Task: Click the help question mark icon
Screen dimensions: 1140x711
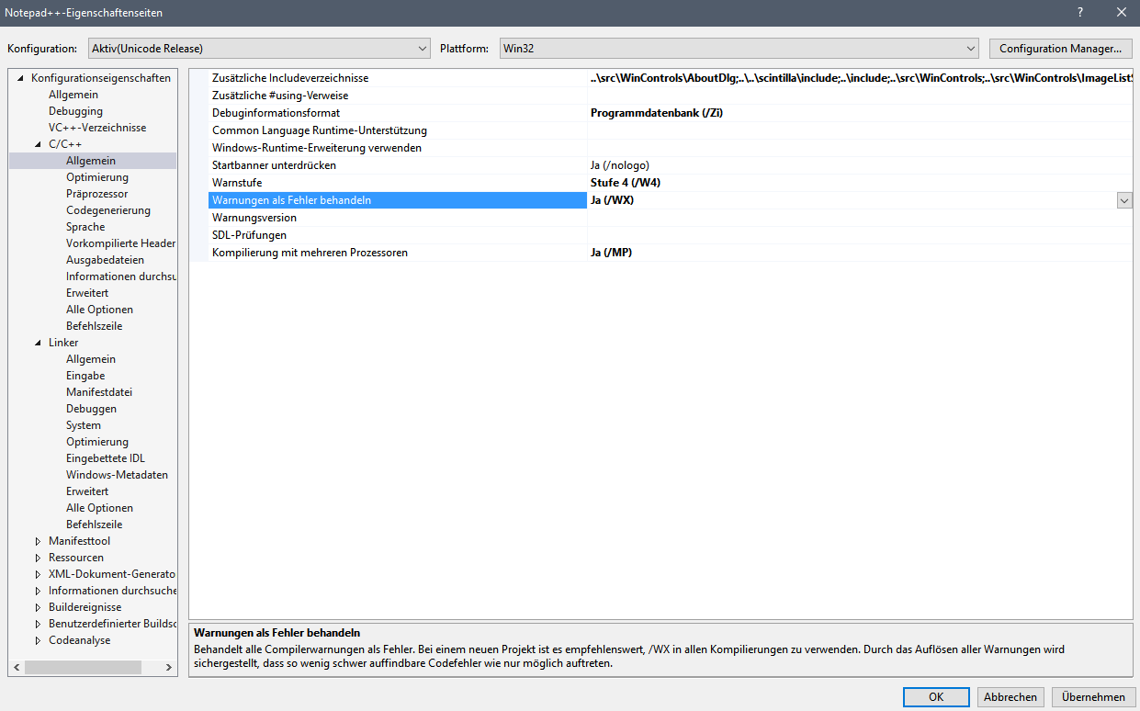Action: (1080, 12)
